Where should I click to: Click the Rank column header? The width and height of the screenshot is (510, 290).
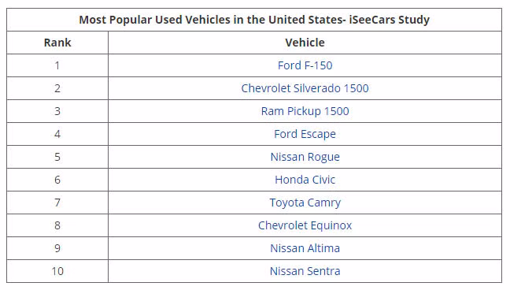point(57,43)
